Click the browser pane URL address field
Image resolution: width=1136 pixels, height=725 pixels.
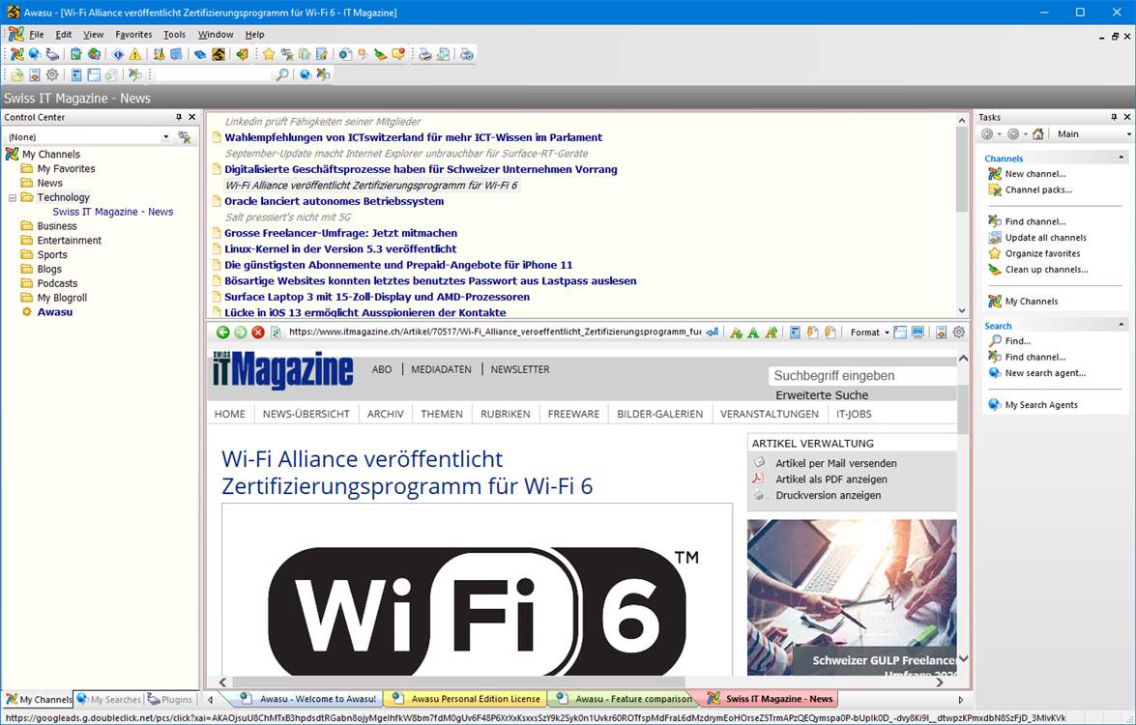495,333
